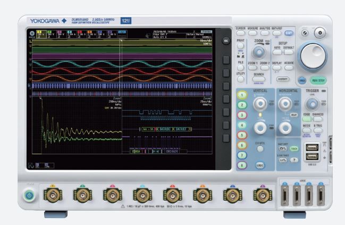Hit the ZOOM 2 button

click(x=265, y=68)
